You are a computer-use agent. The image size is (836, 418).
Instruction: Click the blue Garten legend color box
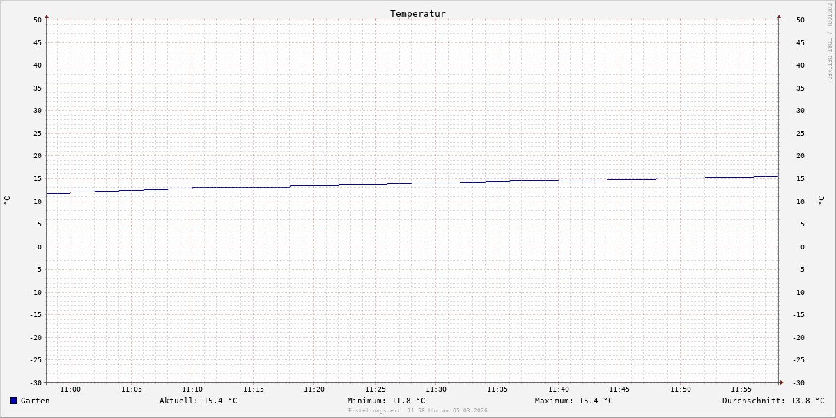click(x=13, y=401)
